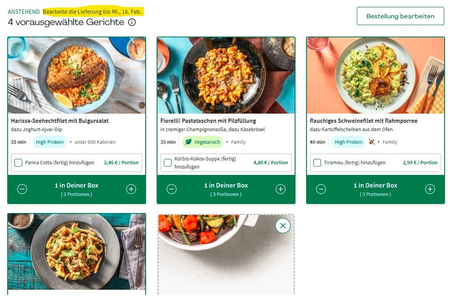Tick Kürbis-Kokos-Suppe (fertig) hinzufügen checkbox
464x300 pixels.
coord(168,163)
